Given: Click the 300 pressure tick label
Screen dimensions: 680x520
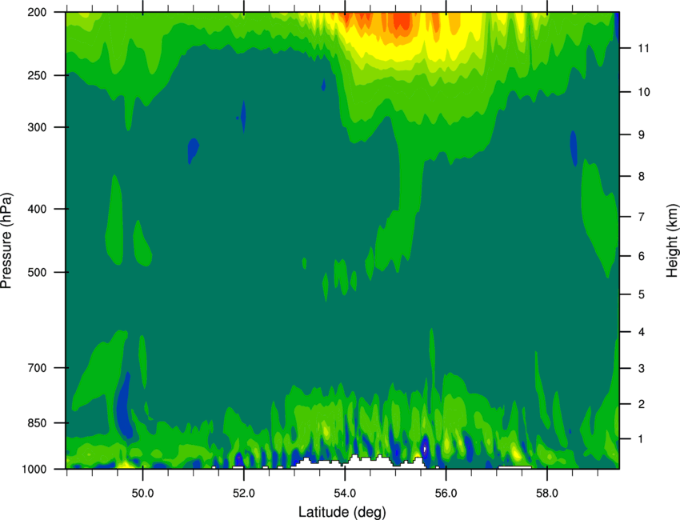Looking at the screenshot, I should tap(37, 127).
